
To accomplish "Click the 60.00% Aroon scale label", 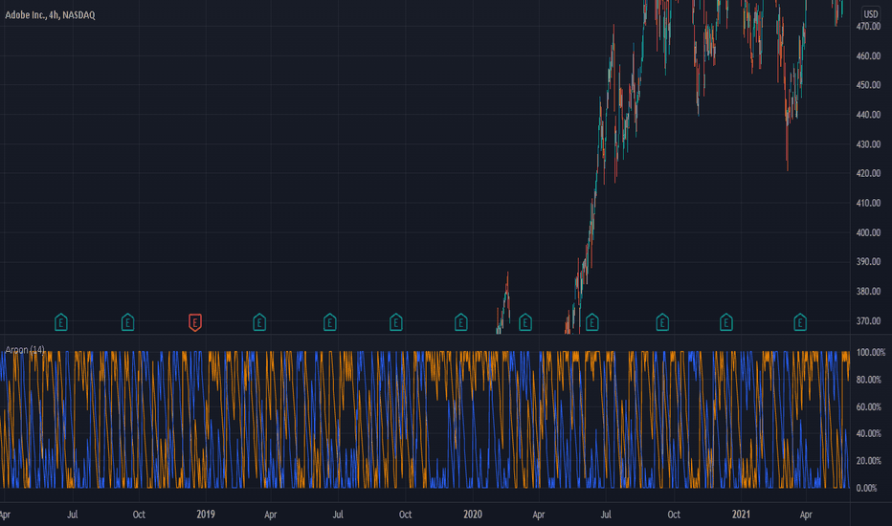I will 869,406.
